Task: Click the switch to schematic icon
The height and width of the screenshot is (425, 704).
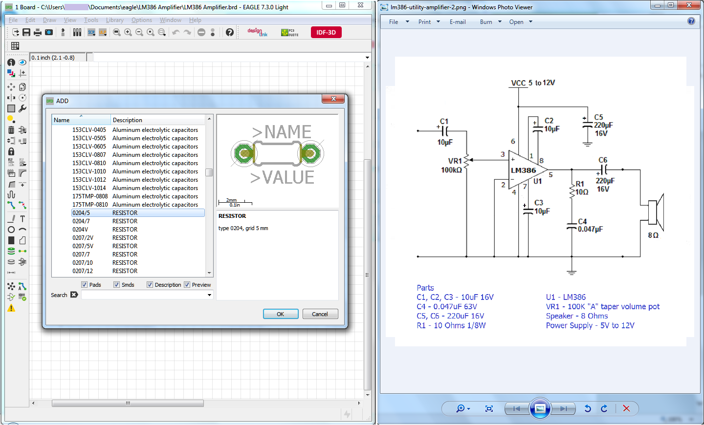Action: (x=63, y=32)
